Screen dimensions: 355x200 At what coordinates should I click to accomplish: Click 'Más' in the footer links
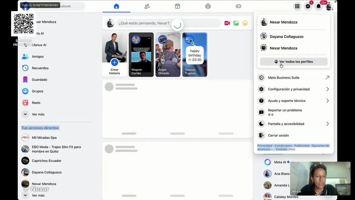coord(292,149)
